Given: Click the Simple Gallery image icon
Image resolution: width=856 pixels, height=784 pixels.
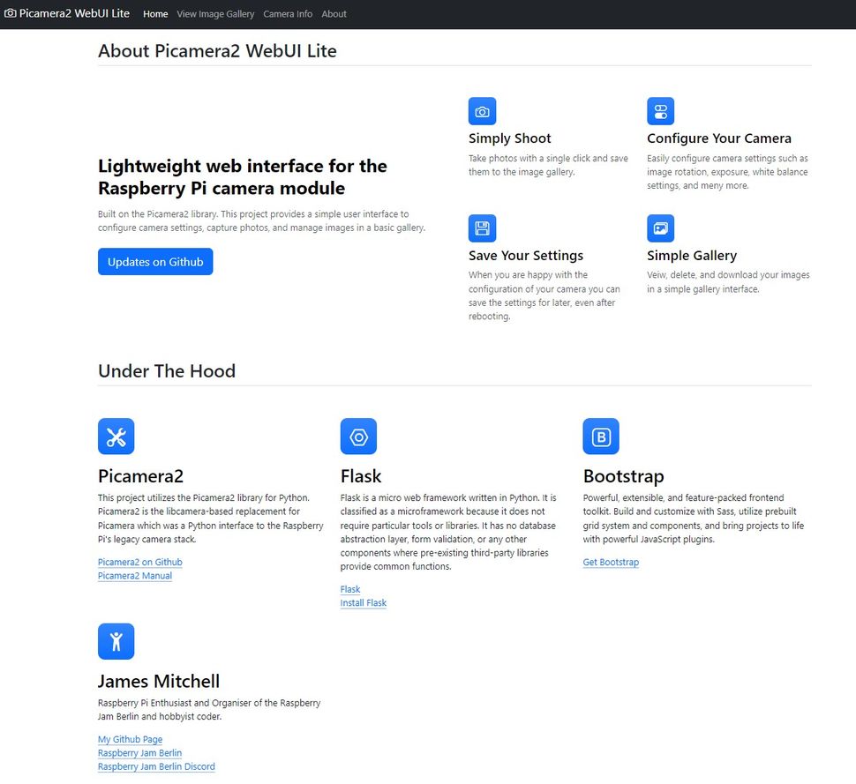Looking at the screenshot, I should tap(660, 228).
